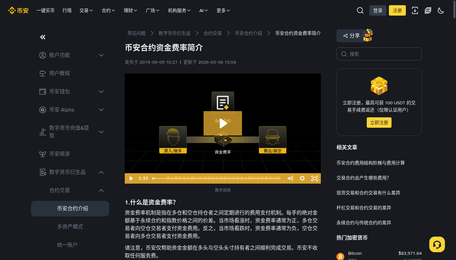Play the tutorial video center button
This screenshot has height=260, width=456.
(223, 123)
